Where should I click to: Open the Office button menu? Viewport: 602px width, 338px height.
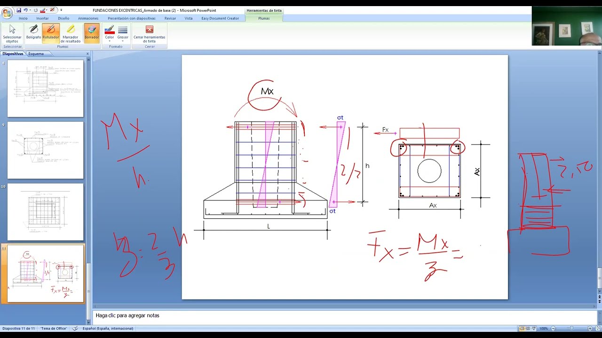pos(7,12)
